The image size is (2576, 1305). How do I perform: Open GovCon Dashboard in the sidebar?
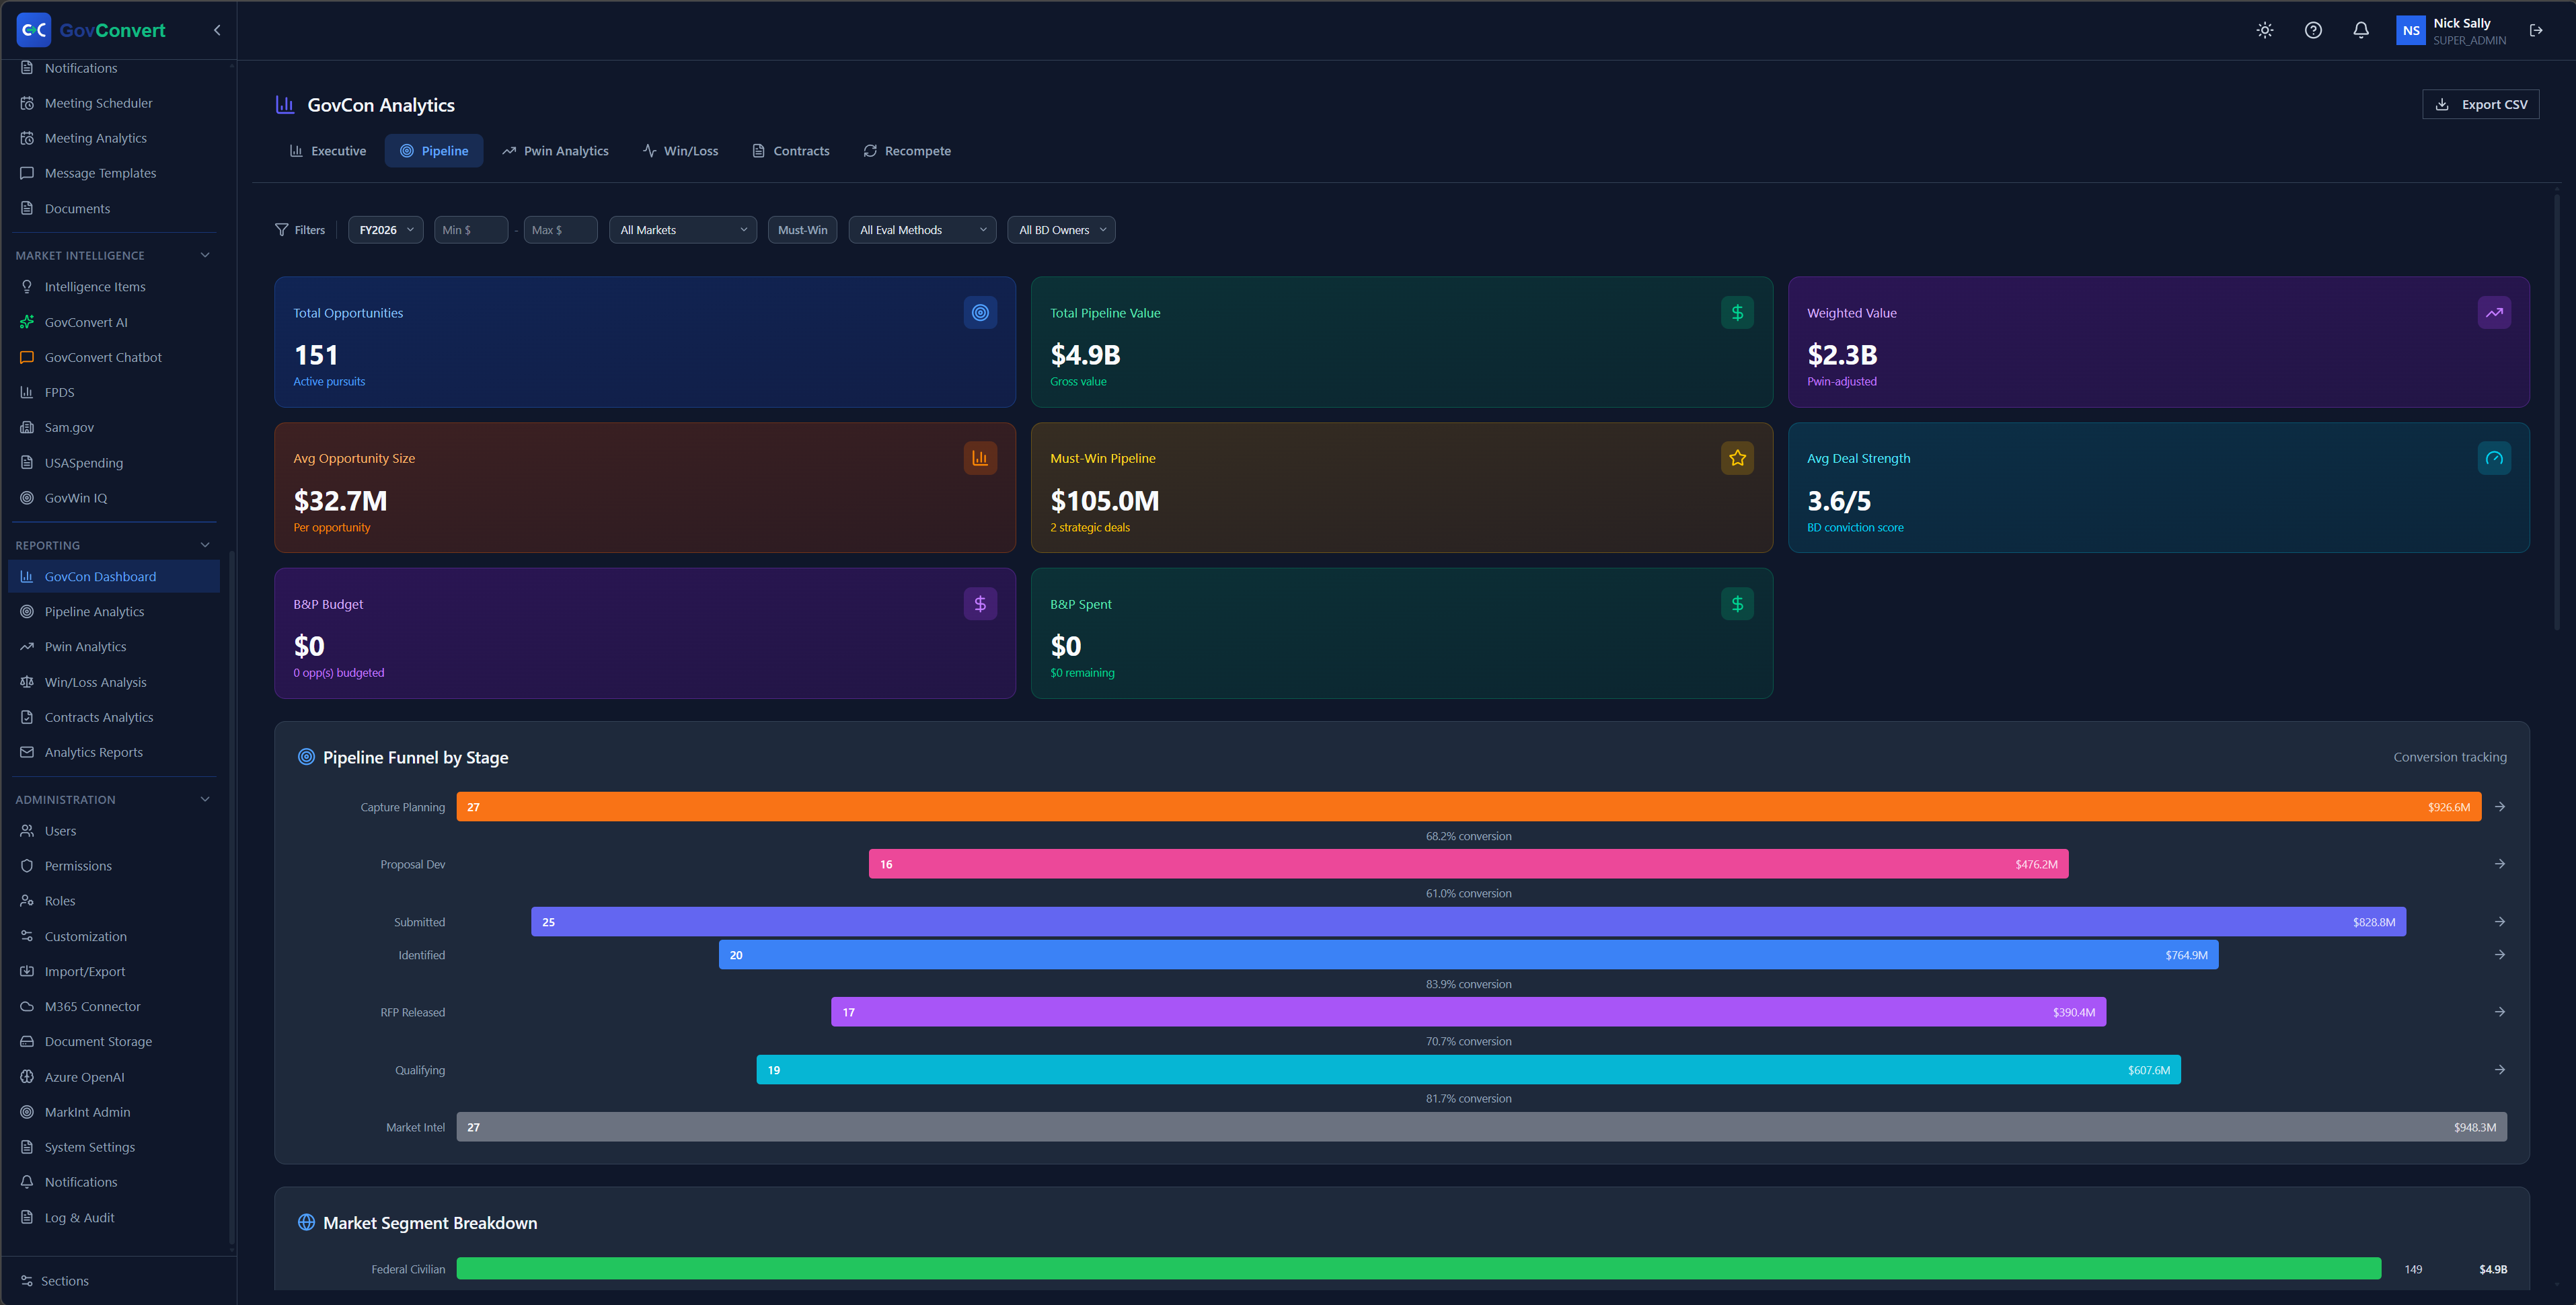114,577
